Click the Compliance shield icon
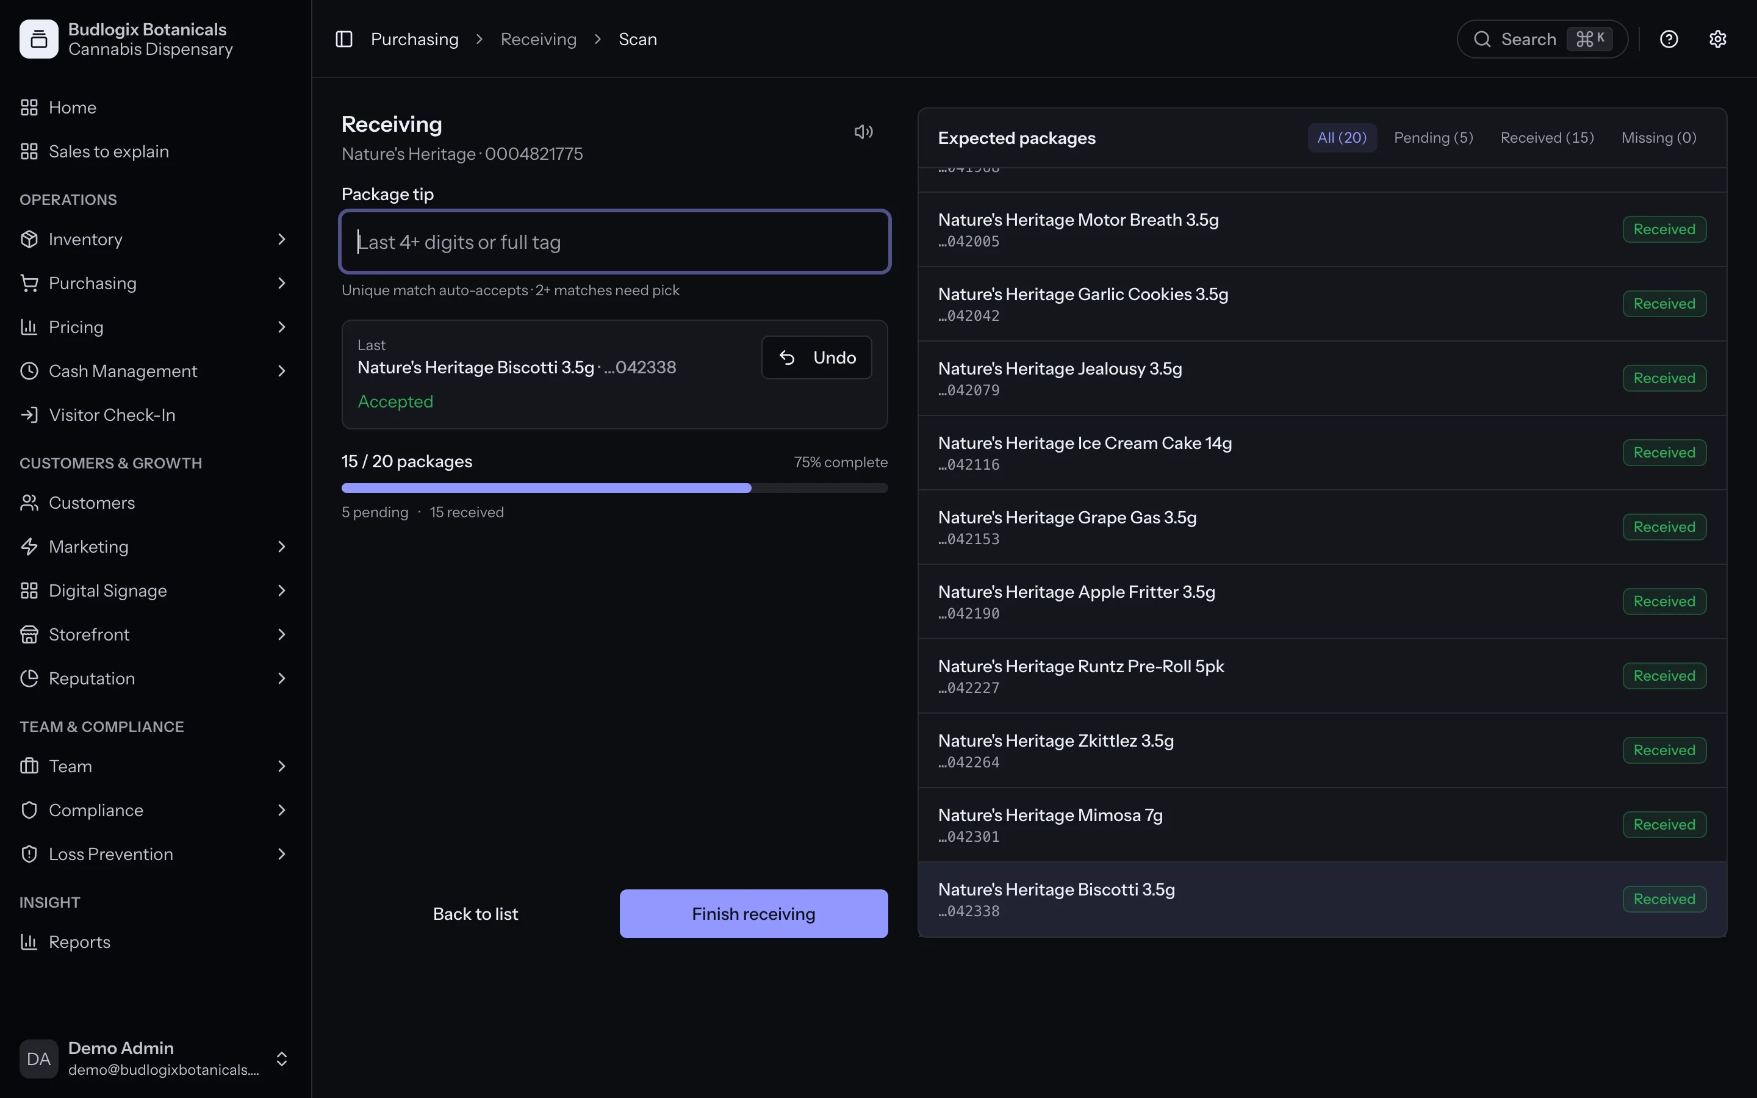 tap(29, 811)
